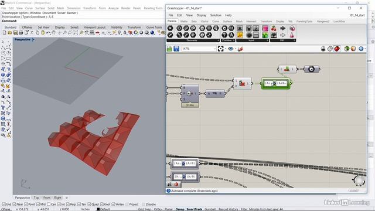Viewport: 375px width, 211px height.
Task: Open Grasshopper Solution menu
Action: click(x=216, y=15)
